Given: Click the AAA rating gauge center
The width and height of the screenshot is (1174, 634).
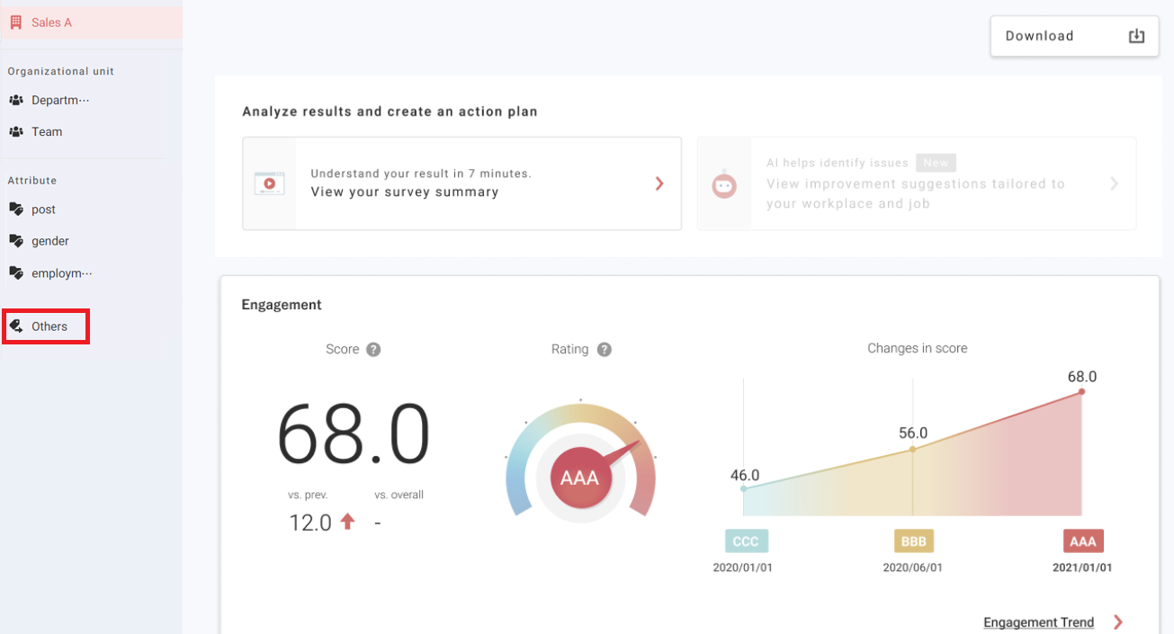Looking at the screenshot, I should [579, 478].
